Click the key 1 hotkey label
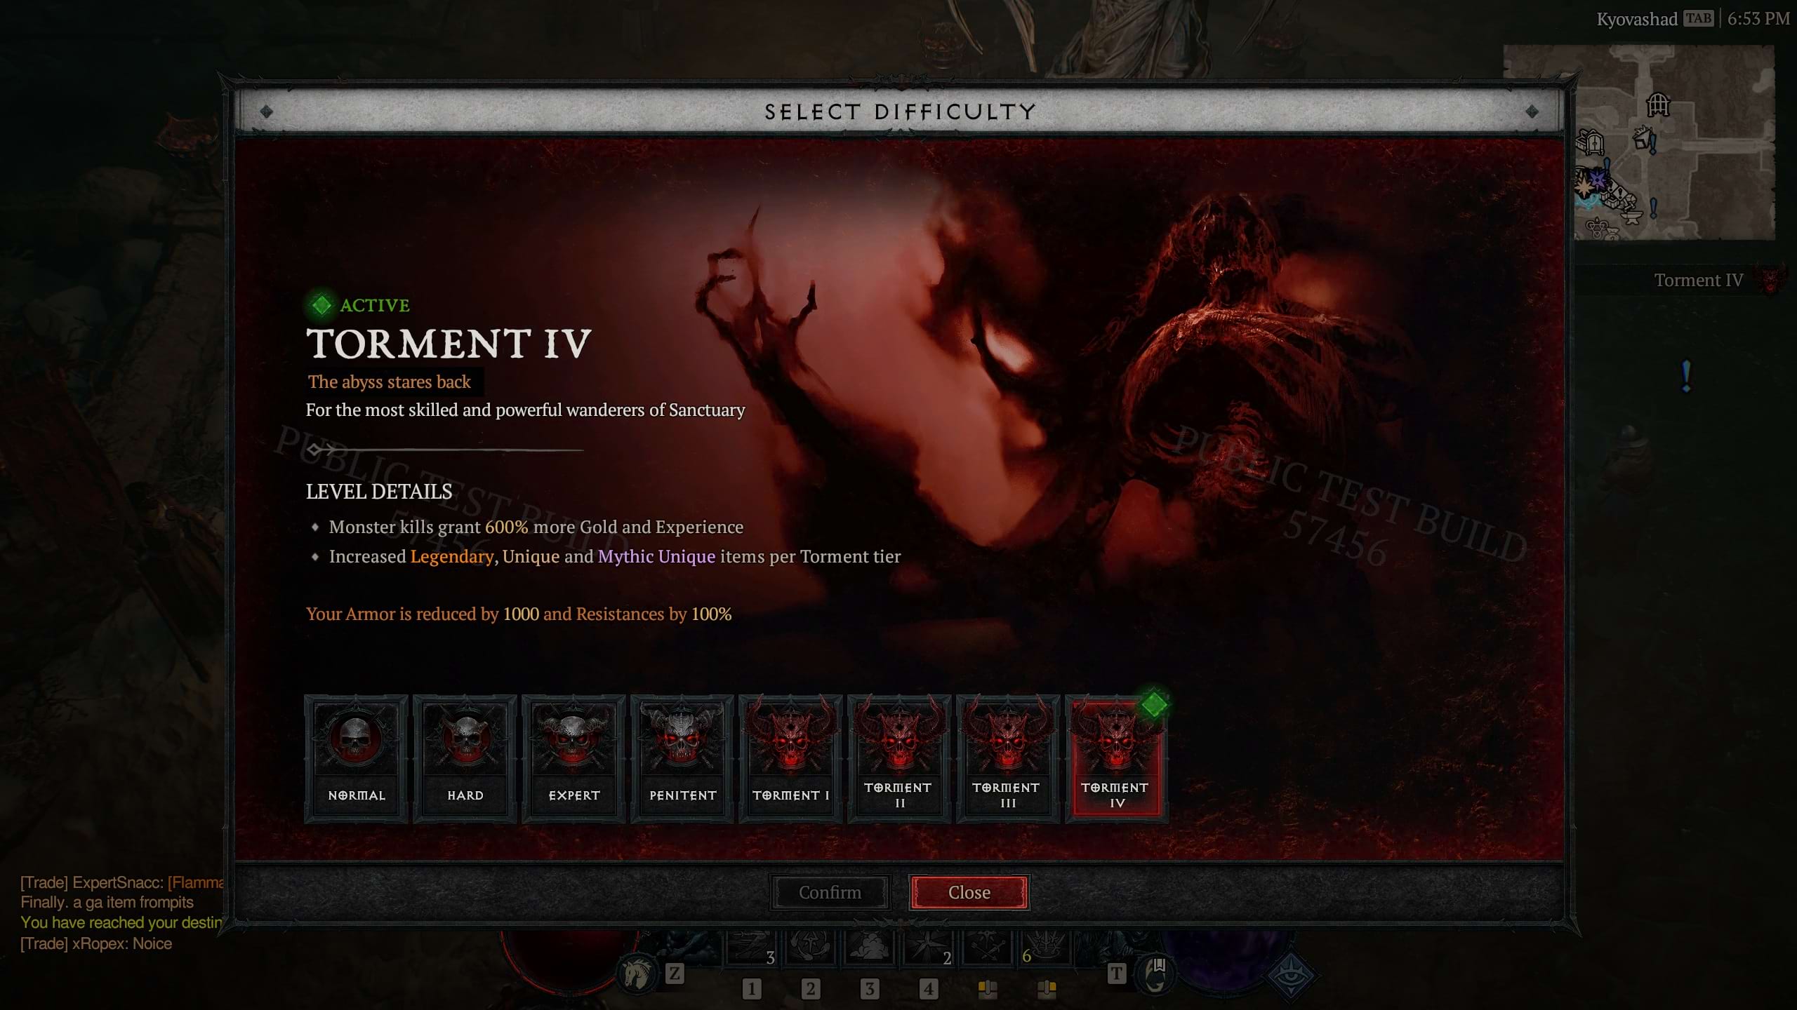1797x1010 pixels. tap(751, 989)
